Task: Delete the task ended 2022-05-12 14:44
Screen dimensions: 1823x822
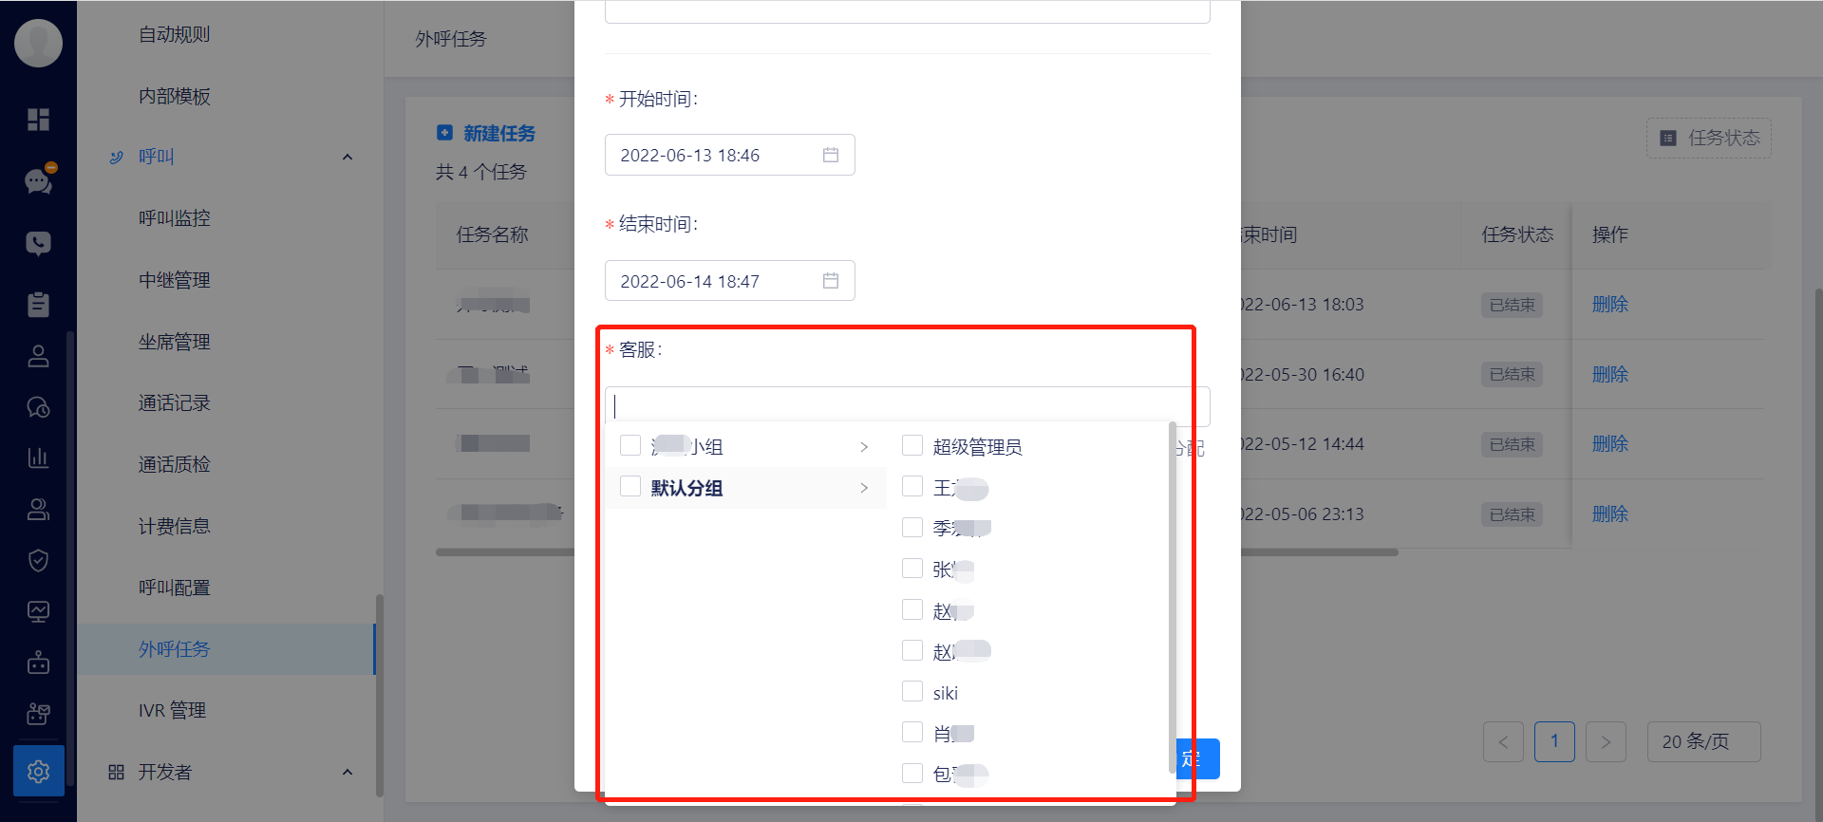Action: point(1609,443)
